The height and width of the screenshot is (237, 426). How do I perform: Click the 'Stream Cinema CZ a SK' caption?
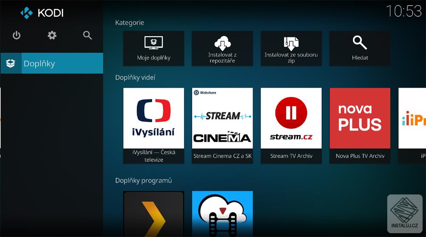222,156
